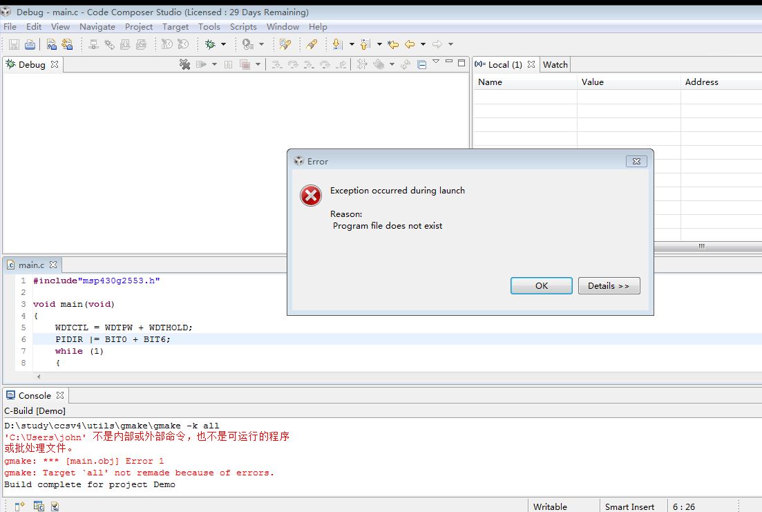The image size is (762, 512).
Task: Close the Error dialog with the X button
Action: point(637,162)
